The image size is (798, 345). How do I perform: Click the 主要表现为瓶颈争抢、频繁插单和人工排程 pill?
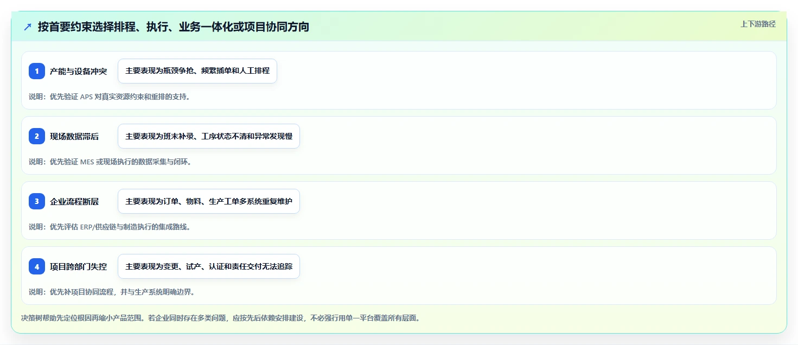tap(197, 71)
